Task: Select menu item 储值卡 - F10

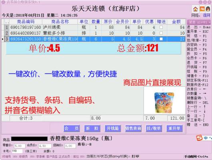Action: [x=198, y=76]
